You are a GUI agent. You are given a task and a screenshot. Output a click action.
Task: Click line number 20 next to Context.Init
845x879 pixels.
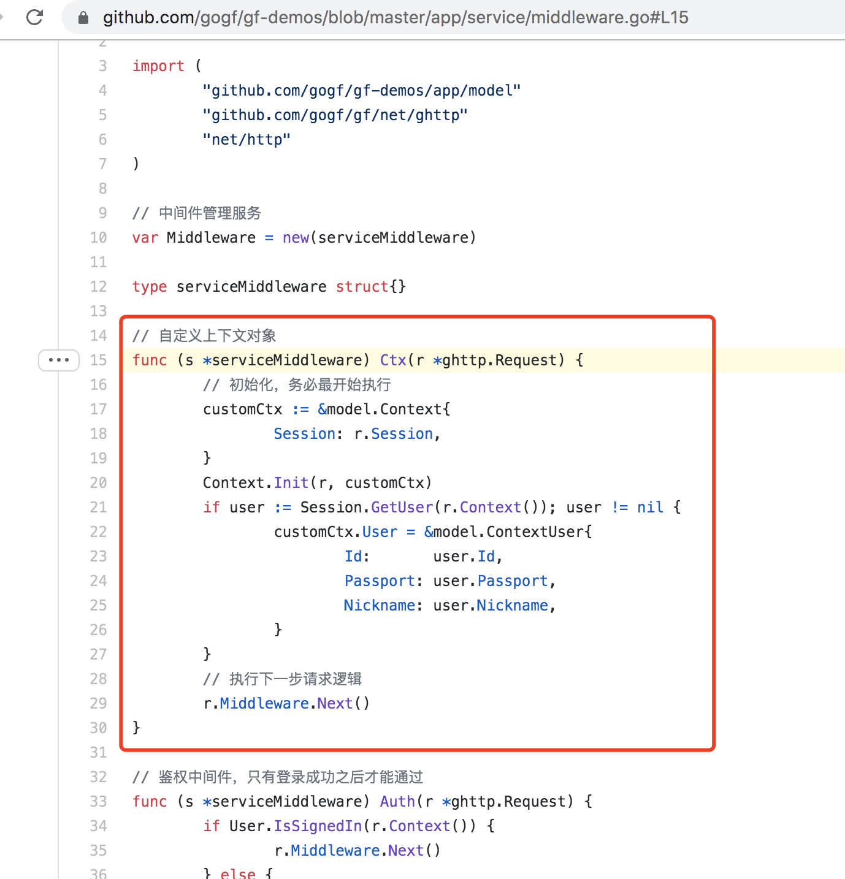(98, 482)
